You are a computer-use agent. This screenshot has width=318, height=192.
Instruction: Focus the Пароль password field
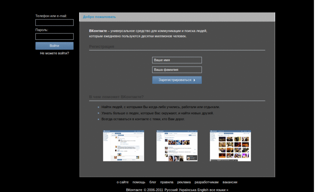click(54, 37)
